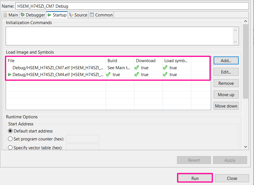The width and height of the screenshot is (254, 185).
Task: Click the CM4 row Load symbols checkmark
Action: click(165, 74)
